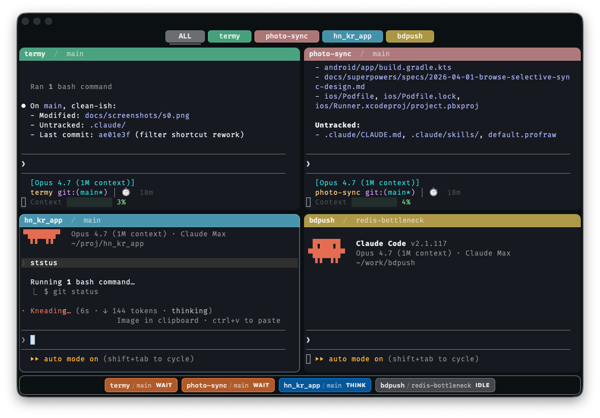Click '[Opus 4.7 (1M context)]' in termy

(82, 183)
